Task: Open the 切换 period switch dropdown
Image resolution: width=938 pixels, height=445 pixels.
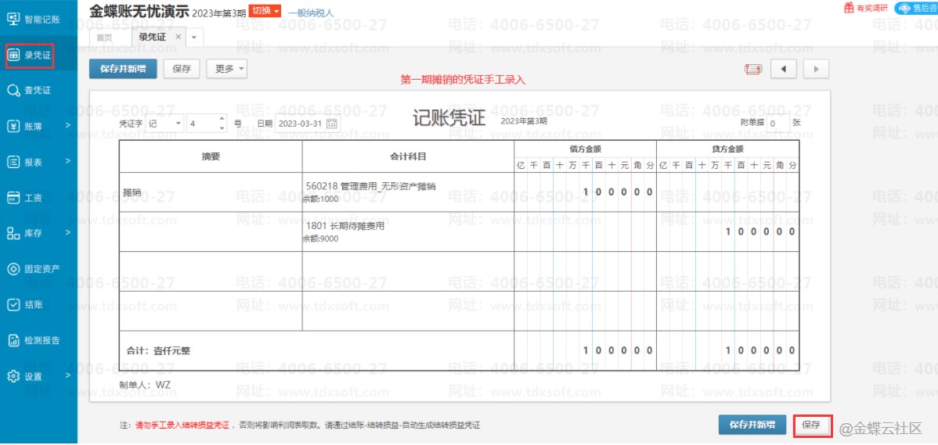Action: click(x=265, y=12)
